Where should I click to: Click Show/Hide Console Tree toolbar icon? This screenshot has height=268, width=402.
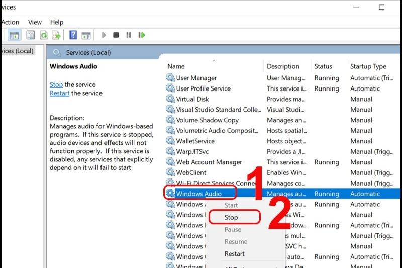click(14, 35)
